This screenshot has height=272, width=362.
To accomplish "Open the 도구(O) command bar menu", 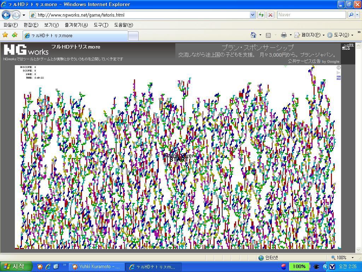I will (x=340, y=35).
